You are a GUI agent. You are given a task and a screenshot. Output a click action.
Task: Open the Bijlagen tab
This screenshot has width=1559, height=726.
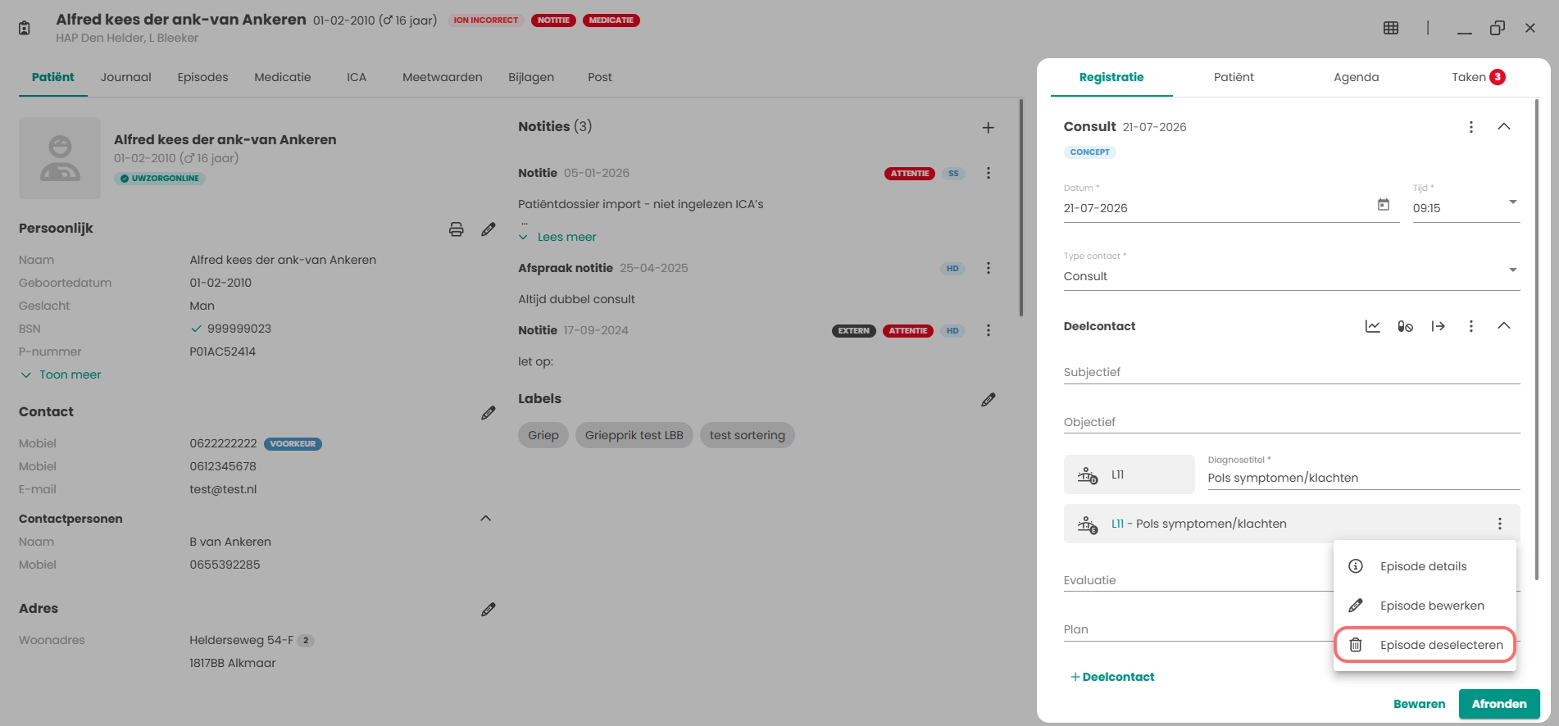tap(531, 77)
